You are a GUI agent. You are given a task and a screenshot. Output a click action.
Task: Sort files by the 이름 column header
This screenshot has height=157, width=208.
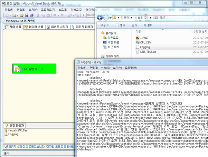point(138,31)
